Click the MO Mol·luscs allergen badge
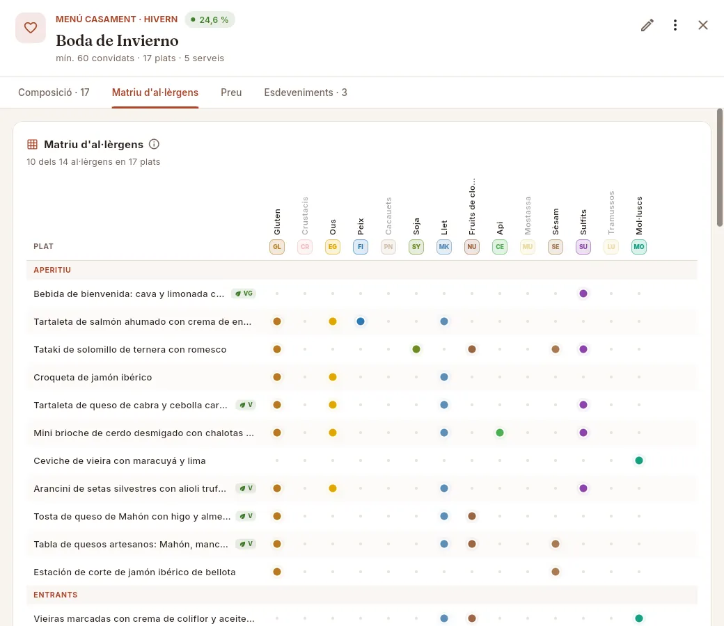724x626 pixels. (x=639, y=247)
